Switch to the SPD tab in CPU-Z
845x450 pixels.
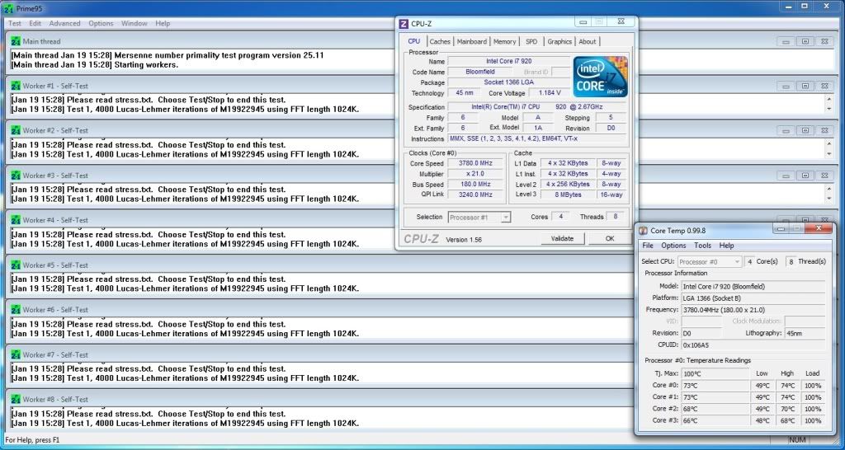click(531, 41)
